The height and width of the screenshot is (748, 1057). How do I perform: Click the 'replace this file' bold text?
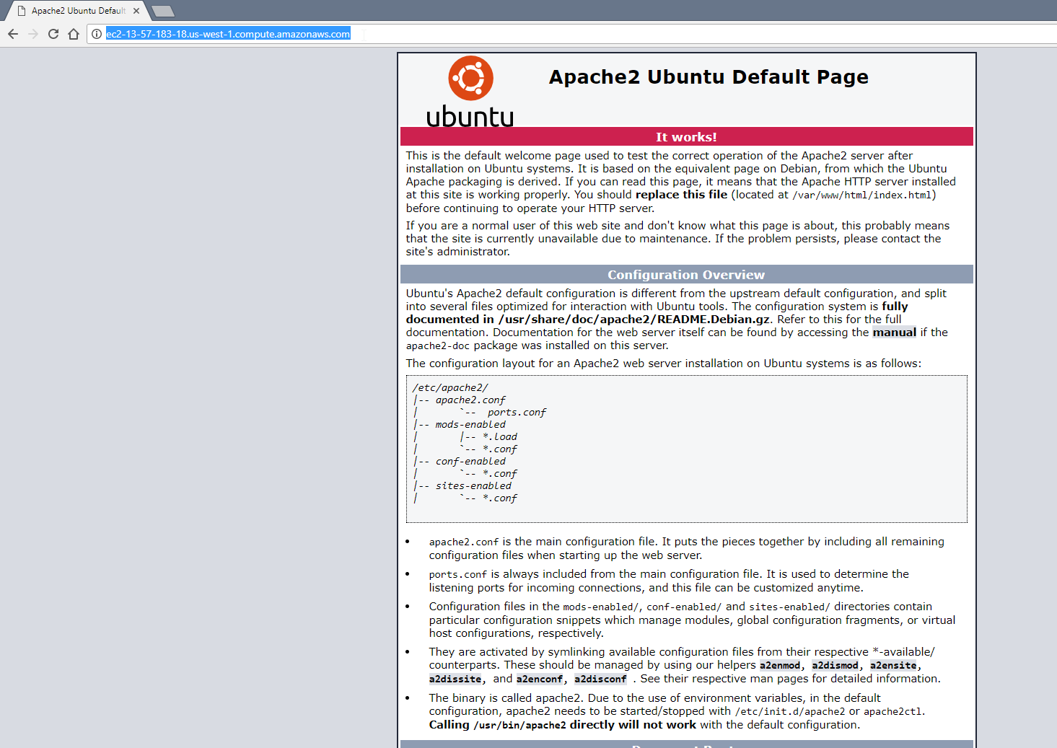pyautogui.click(x=681, y=195)
